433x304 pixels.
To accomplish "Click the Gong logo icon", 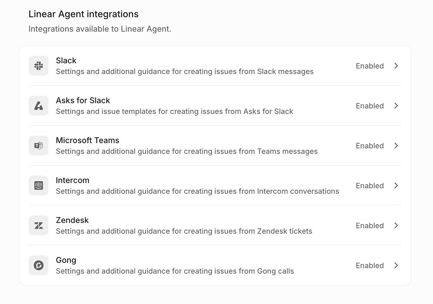I will (x=39, y=265).
